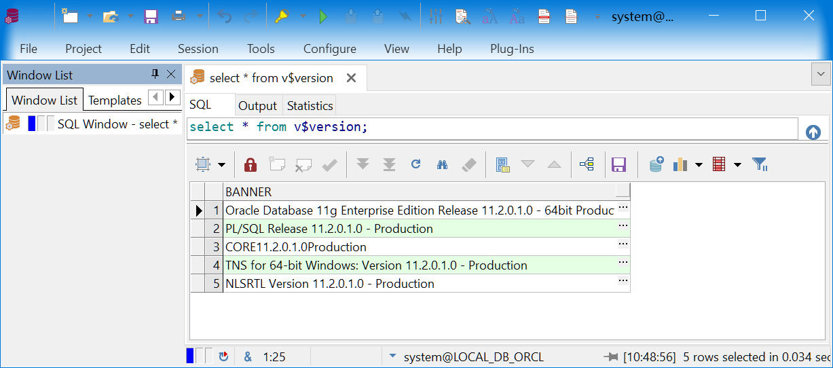Click the Undo arrow icon
The width and height of the screenshot is (833, 368).
(x=225, y=16)
